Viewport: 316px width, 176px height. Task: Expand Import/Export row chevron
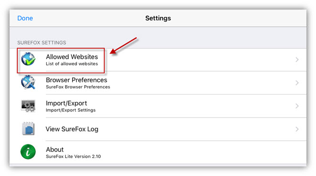(x=297, y=106)
